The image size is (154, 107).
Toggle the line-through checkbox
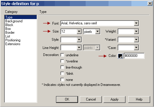click(x=62, y=67)
